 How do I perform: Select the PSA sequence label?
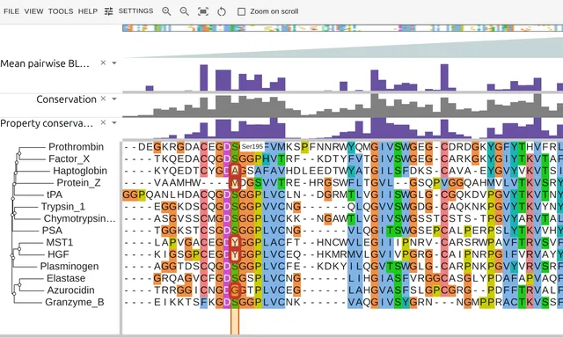[52, 231]
